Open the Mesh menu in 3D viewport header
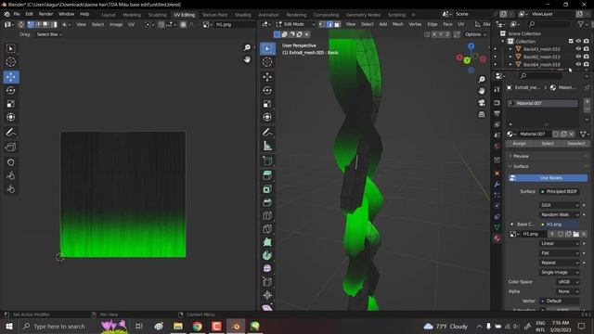The height and width of the screenshot is (334, 594). point(398,24)
